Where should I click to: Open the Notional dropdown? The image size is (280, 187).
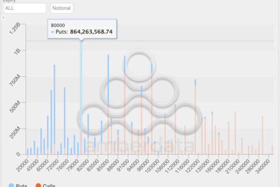[62, 8]
